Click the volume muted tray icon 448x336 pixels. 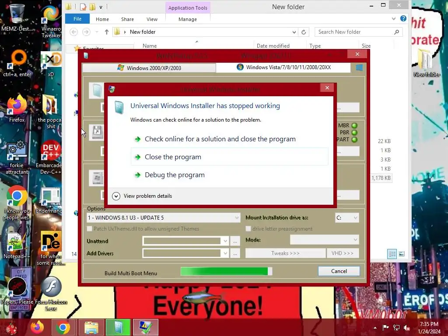tap(407, 327)
